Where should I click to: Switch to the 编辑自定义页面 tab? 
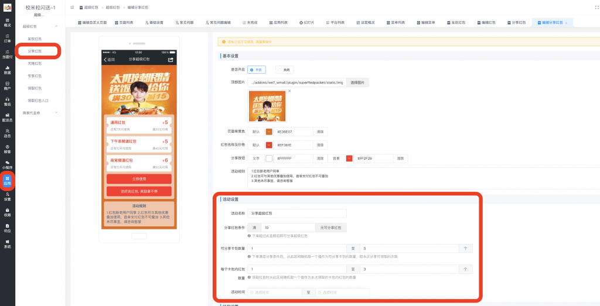(92, 23)
